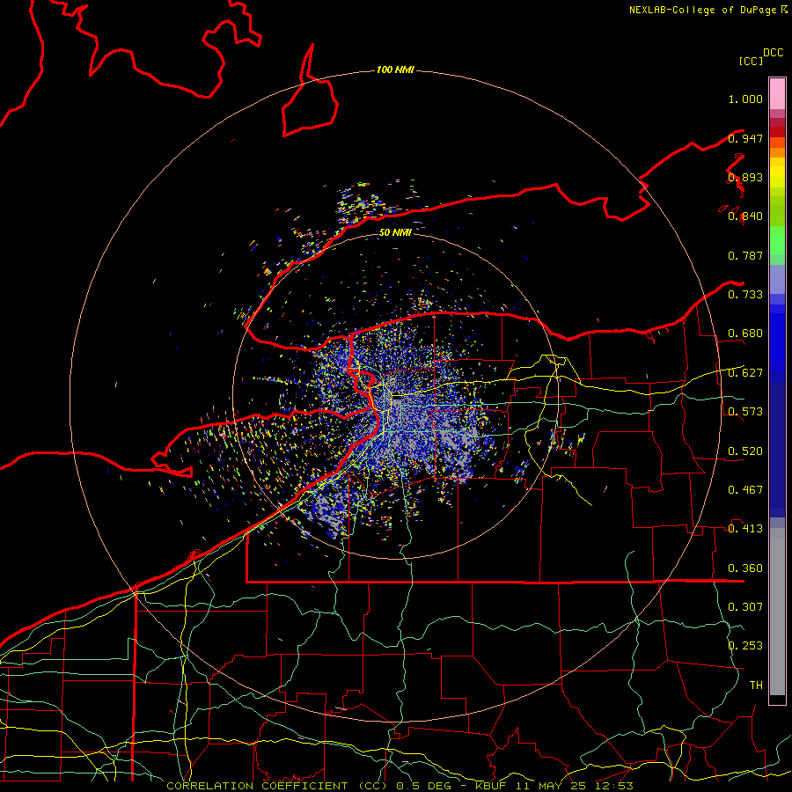The image size is (792, 792).
Task: Click the 0.520 color scale value
Action: pos(745,451)
